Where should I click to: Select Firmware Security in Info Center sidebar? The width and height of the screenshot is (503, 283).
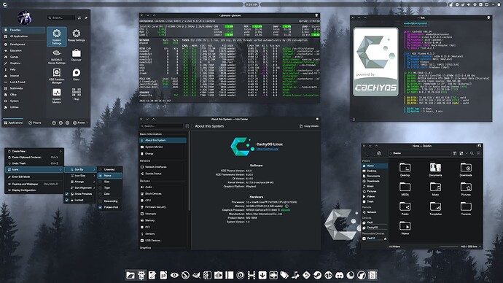163,207
